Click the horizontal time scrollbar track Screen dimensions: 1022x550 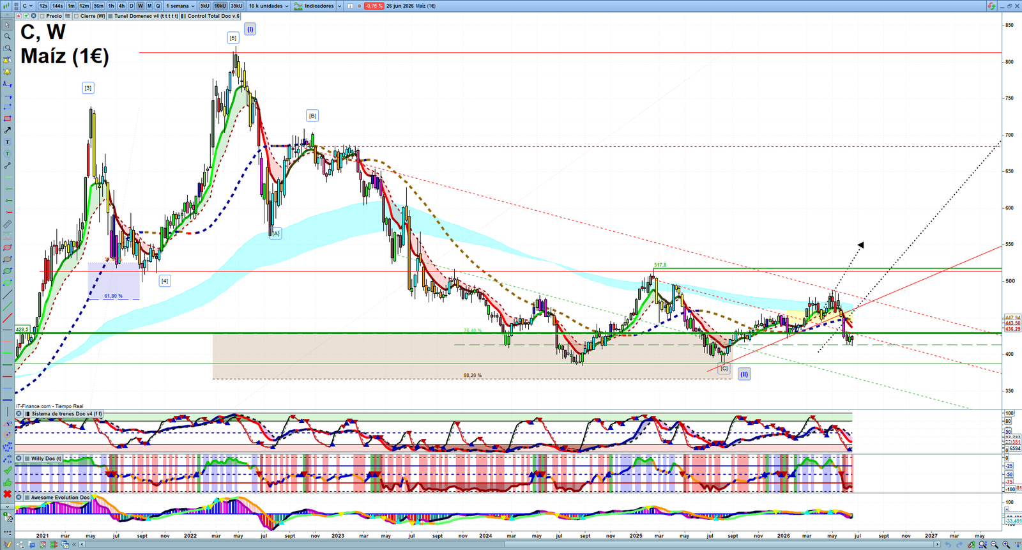coord(511,544)
